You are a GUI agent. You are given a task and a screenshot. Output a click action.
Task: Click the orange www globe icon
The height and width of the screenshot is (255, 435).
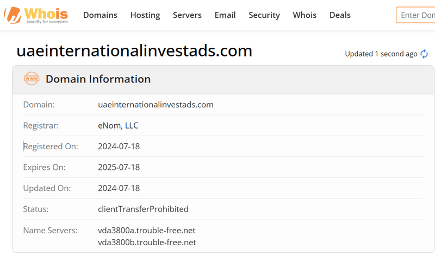click(32, 79)
